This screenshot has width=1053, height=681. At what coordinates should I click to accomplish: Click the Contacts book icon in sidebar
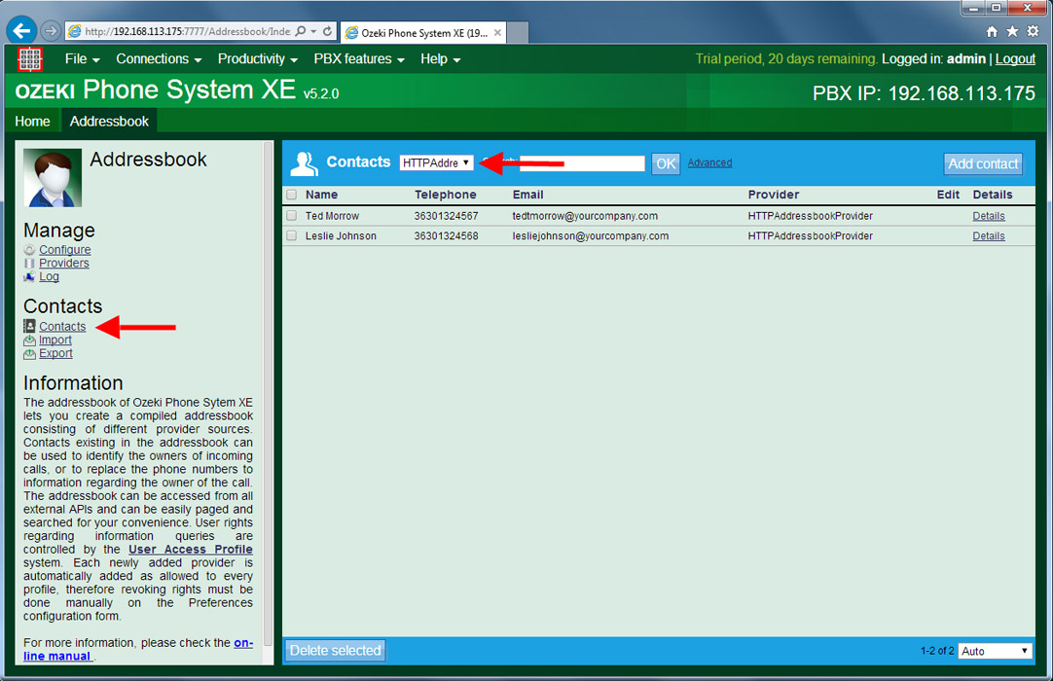[29, 327]
